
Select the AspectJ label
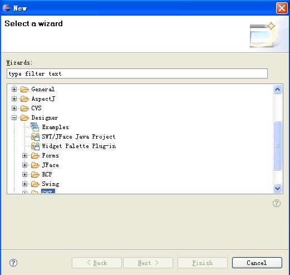pos(43,99)
